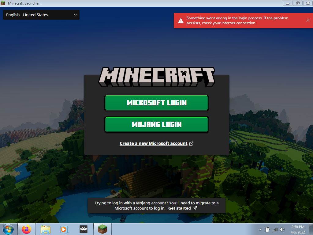The width and height of the screenshot is (313, 235).
Task: Show hidden system tray icons
Action: [260, 229]
